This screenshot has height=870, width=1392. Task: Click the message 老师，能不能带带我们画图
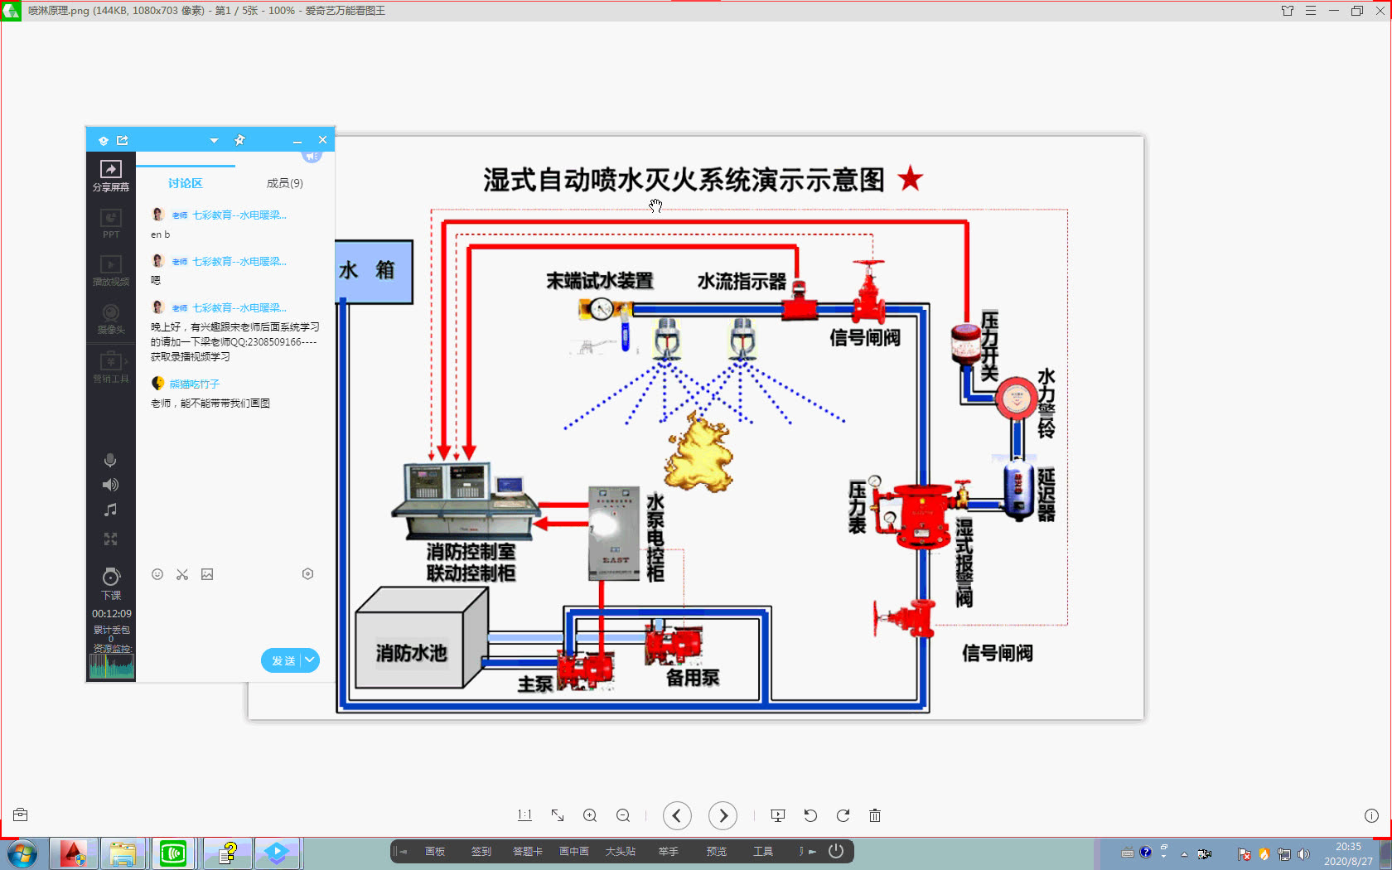coord(210,404)
